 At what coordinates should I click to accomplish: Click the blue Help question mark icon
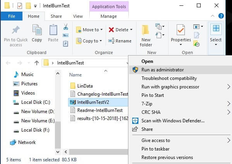click(x=221, y=16)
